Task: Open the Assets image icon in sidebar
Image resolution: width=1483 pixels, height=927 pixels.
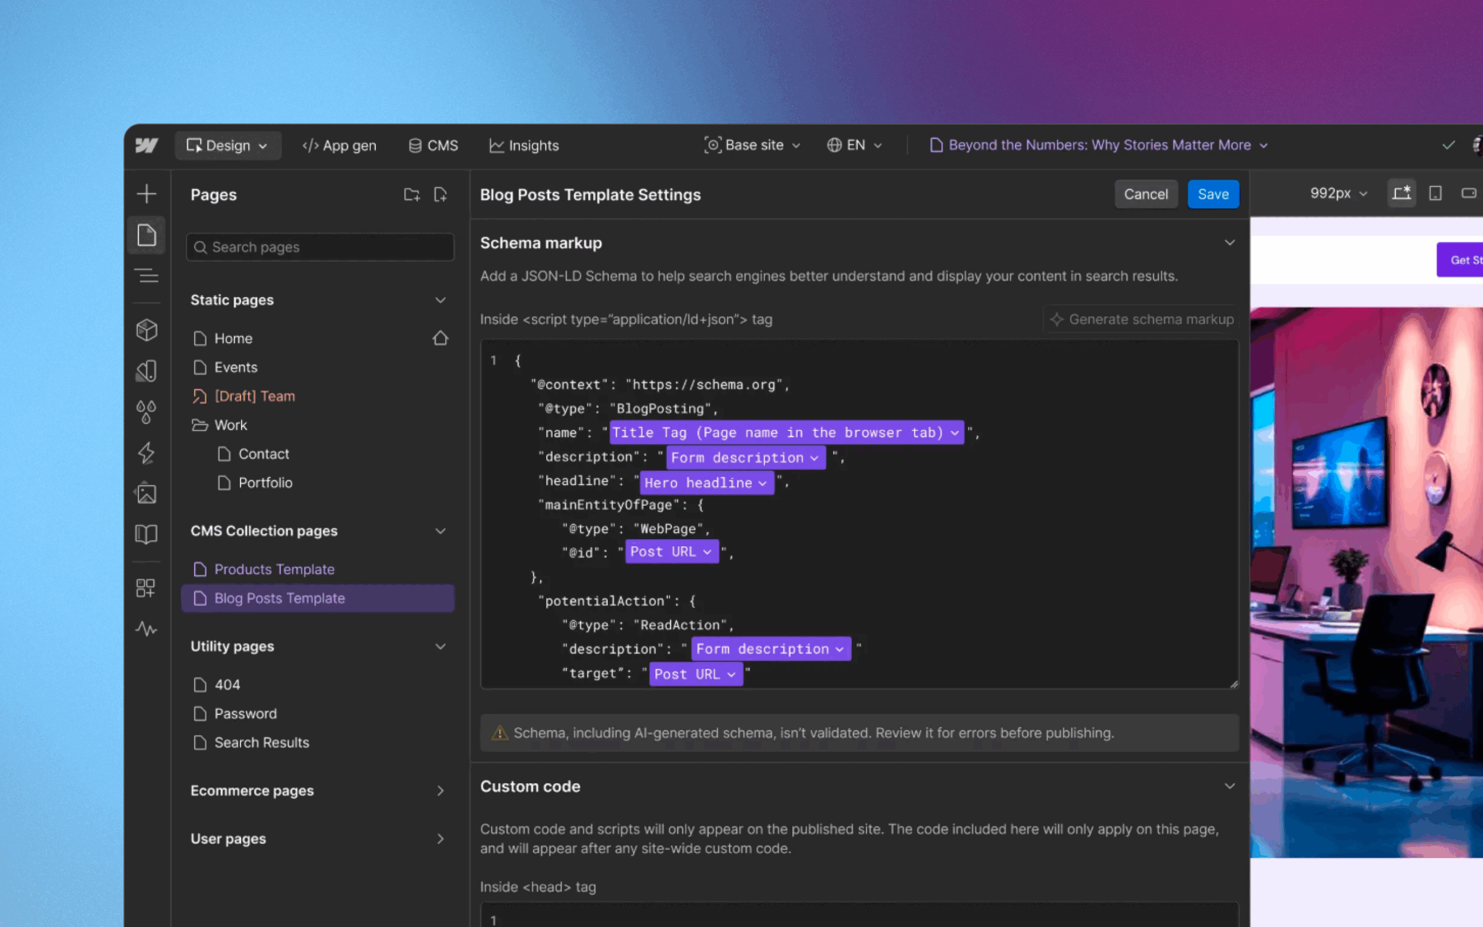Action: point(147,494)
